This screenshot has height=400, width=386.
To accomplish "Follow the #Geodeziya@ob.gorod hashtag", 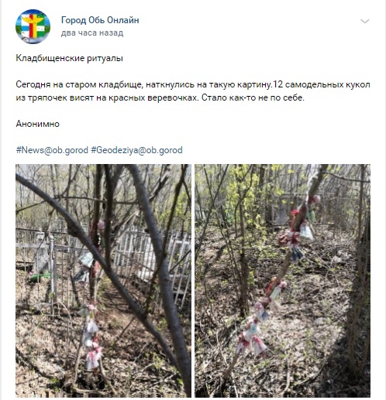I will (x=136, y=150).
